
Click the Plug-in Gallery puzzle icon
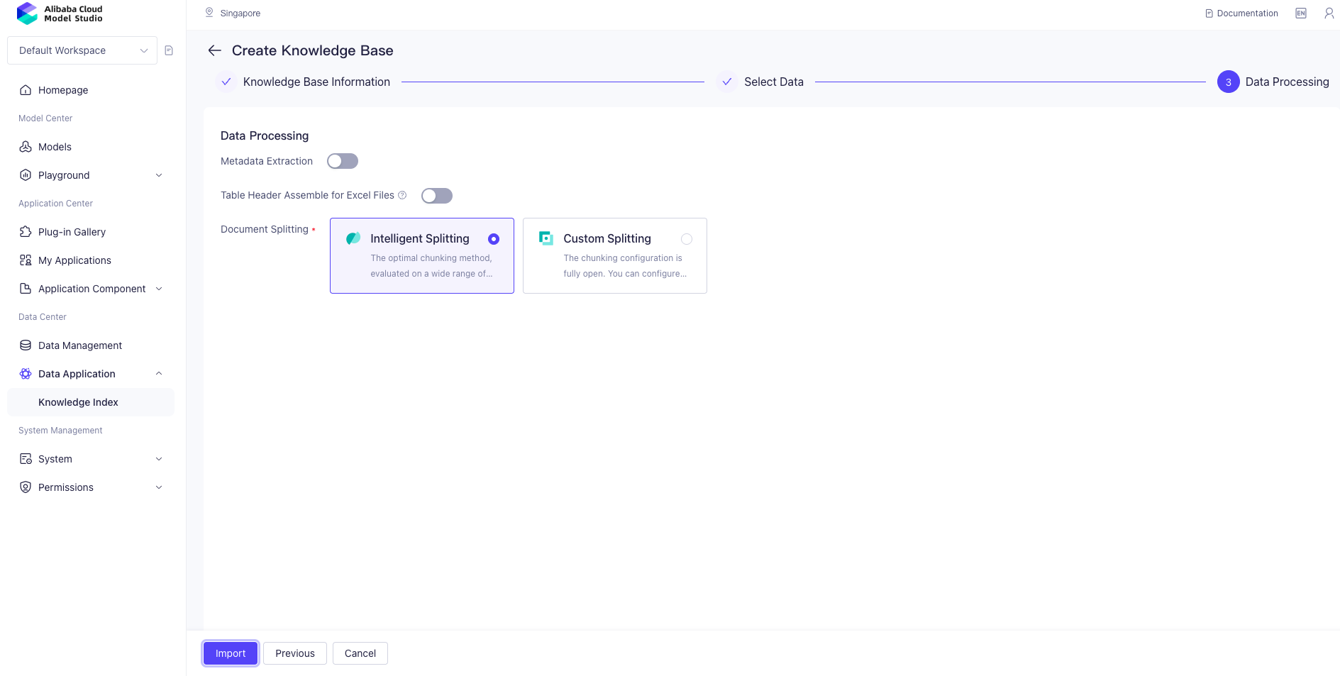26,232
